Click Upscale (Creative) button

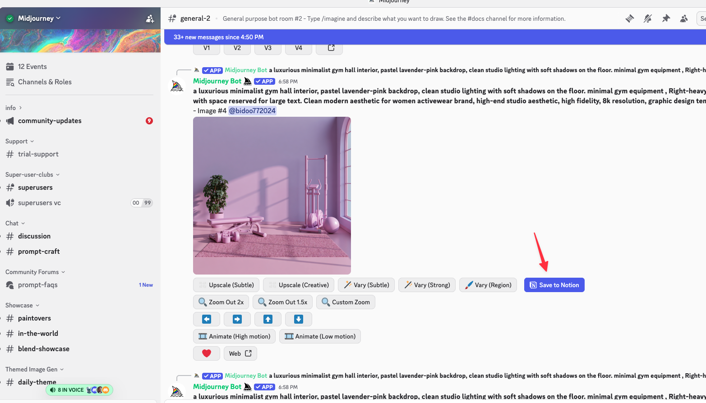pos(299,285)
